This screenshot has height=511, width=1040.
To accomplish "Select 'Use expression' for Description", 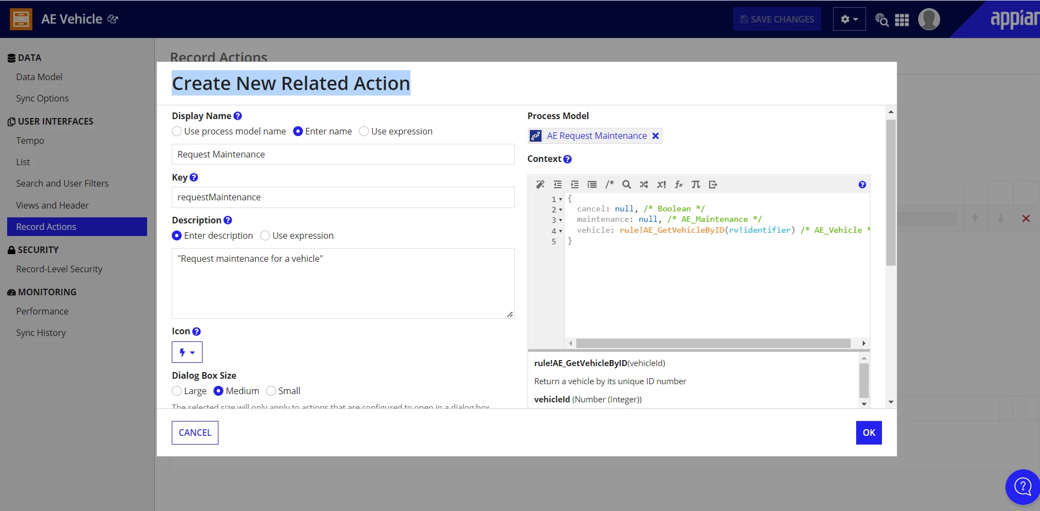I will click(x=265, y=235).
